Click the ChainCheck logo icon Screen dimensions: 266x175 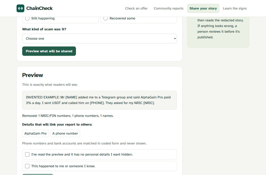coord(20,8)
